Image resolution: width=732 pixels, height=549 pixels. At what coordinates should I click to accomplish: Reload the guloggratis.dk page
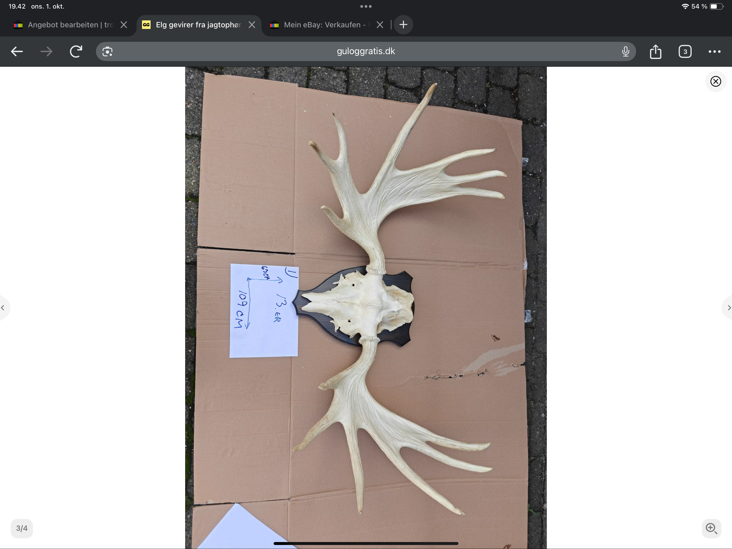76,51
